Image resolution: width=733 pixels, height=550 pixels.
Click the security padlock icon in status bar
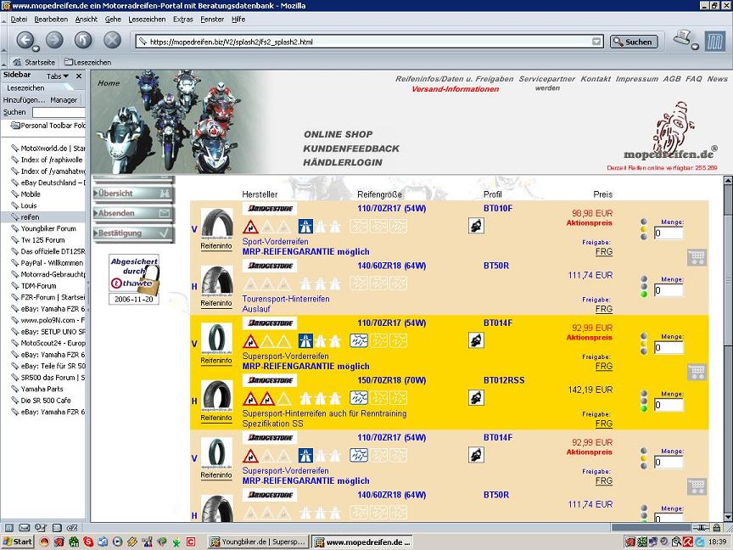point(717,528)
